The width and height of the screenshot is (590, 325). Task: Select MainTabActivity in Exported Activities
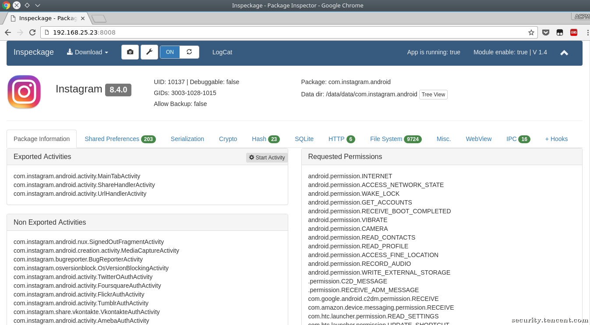(x=77, y=176)
